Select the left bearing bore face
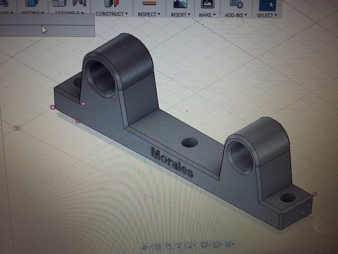 tap(102, 76)
